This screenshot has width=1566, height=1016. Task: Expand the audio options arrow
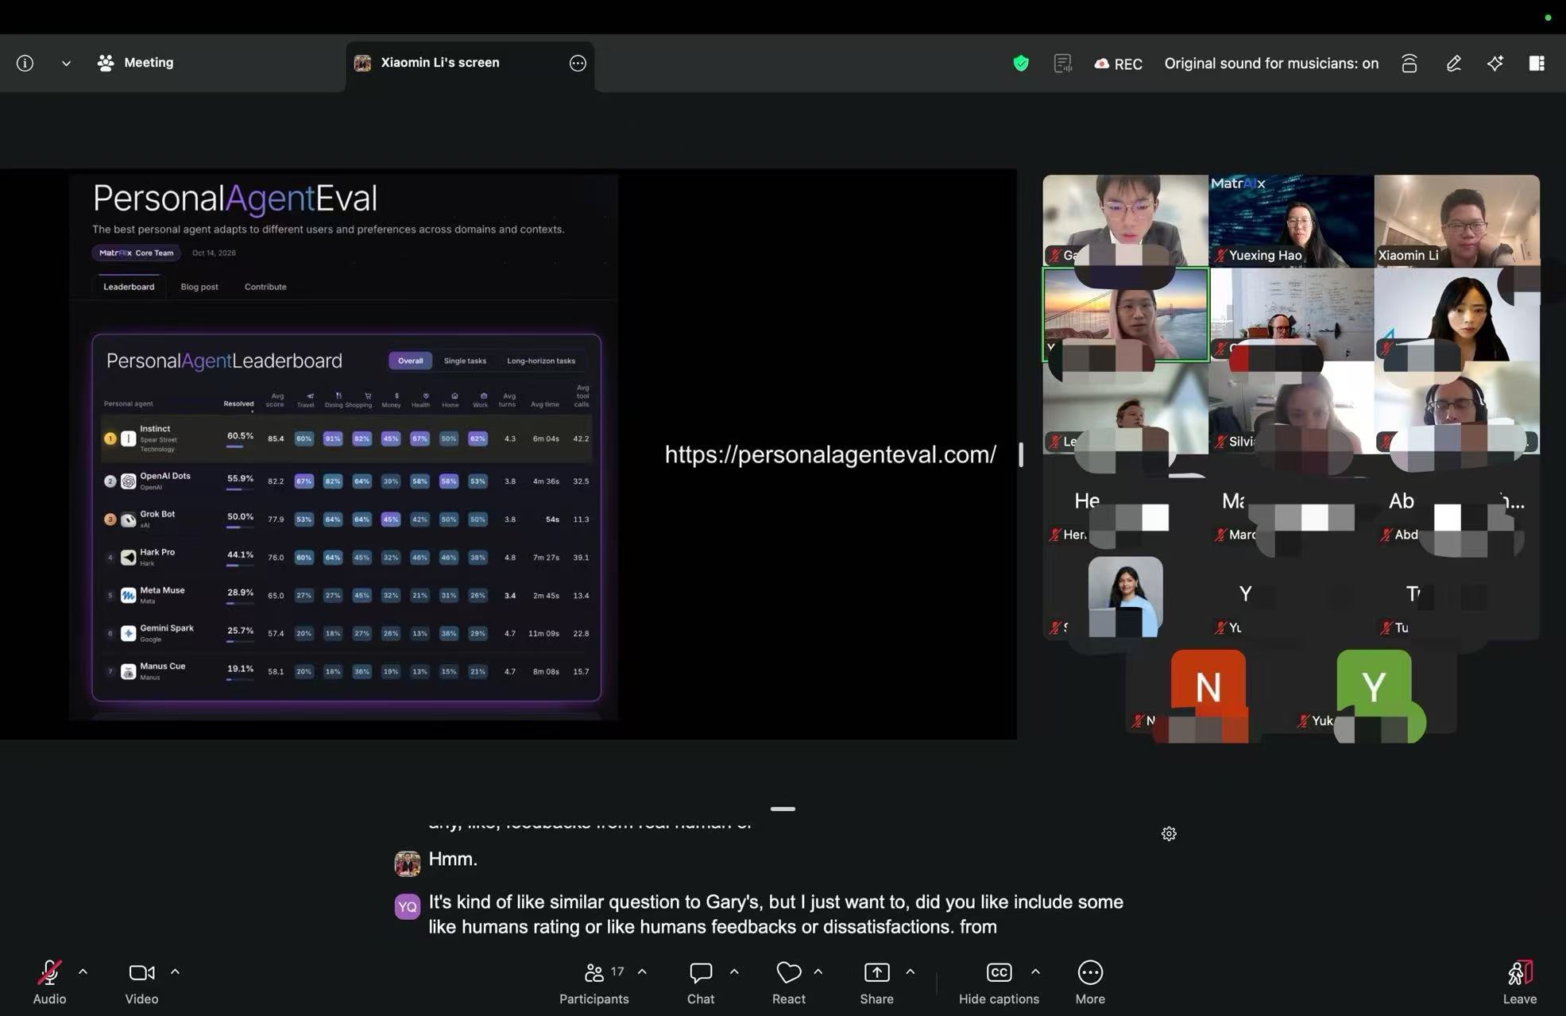tap(83, 972)
